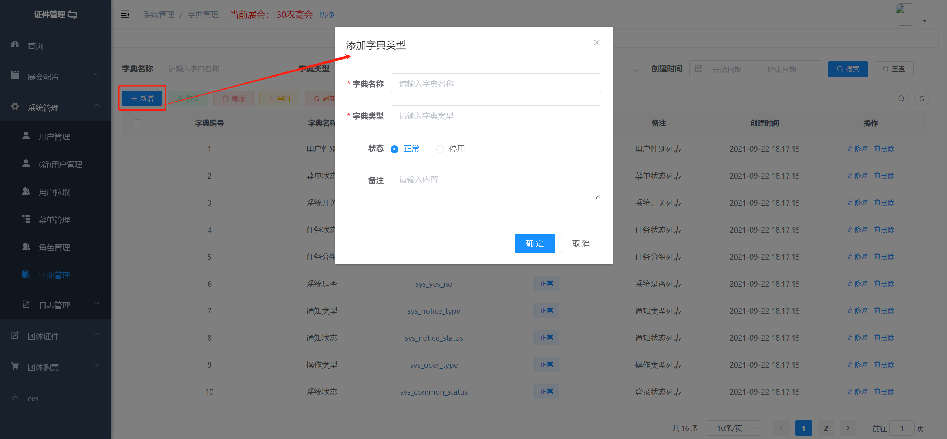The width and height of the screenshot is (947, 439).
Task: Click the pencil 修改 icon for row 7
Action: 850,311
